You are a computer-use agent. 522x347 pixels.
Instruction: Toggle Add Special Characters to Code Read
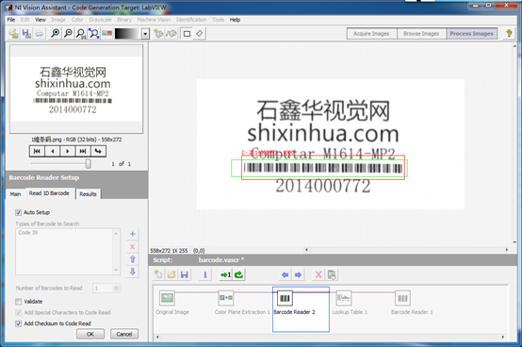(x=19, y=313)
